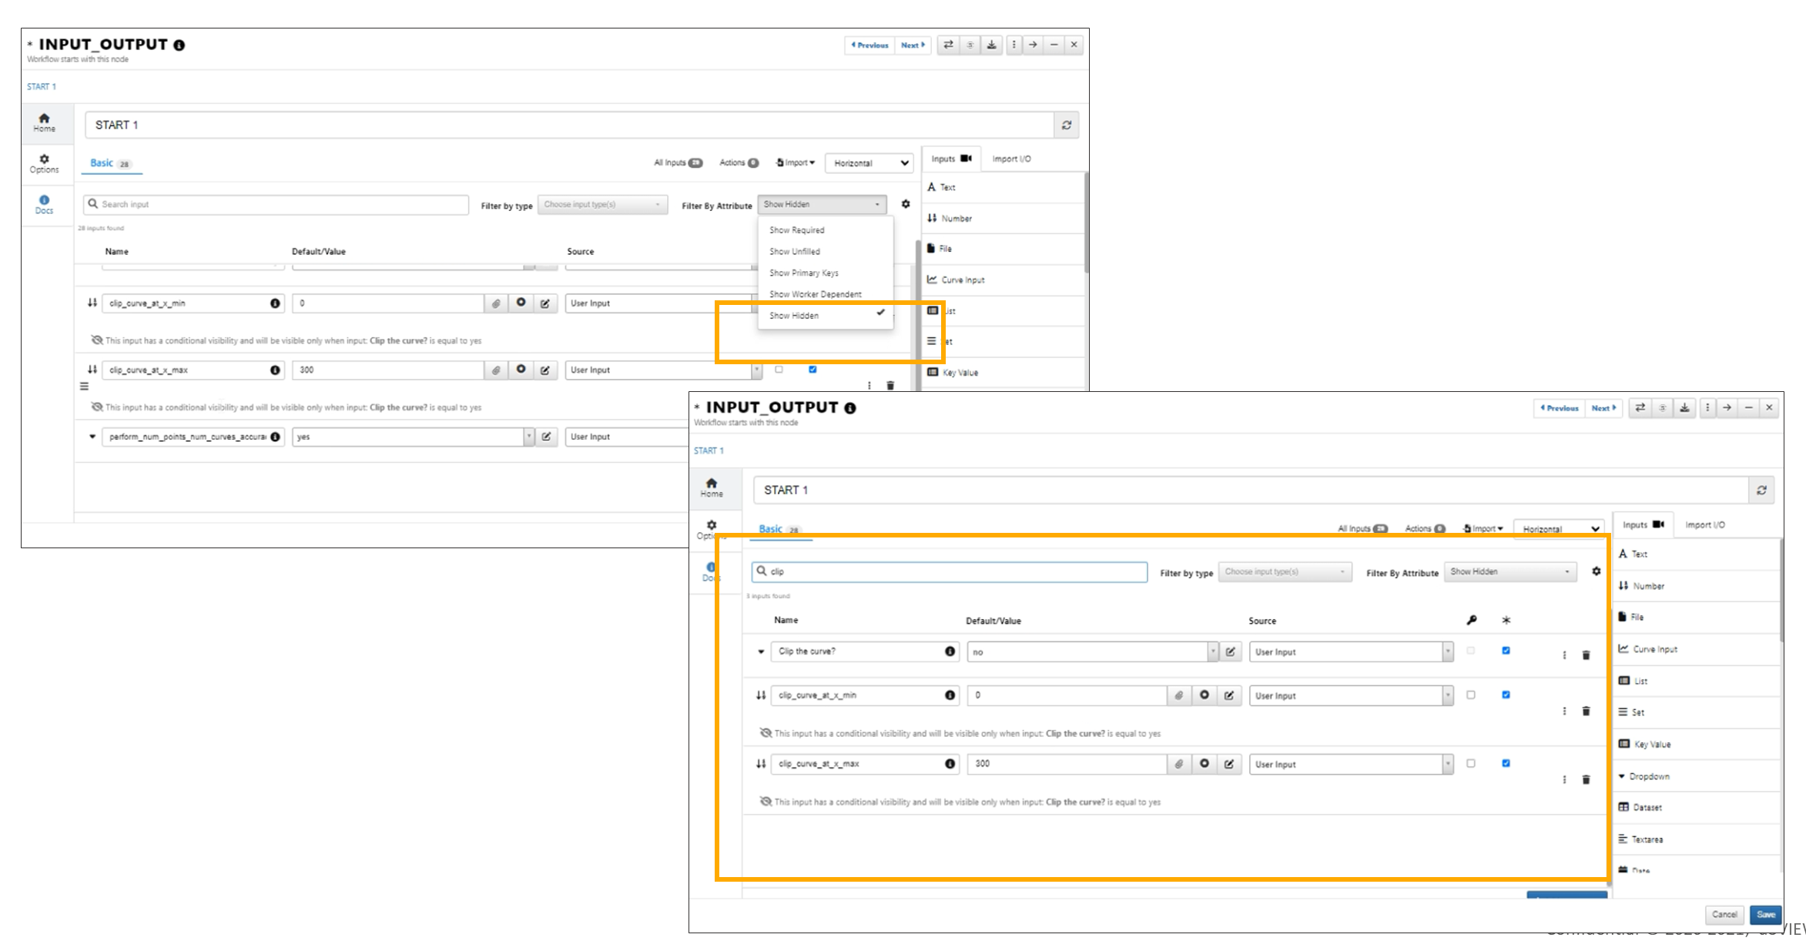Screen dimensions: 1806x951
Task: Uncheck required checkbox for 'Clip the curve?'
Action: tap(1506, 651)
